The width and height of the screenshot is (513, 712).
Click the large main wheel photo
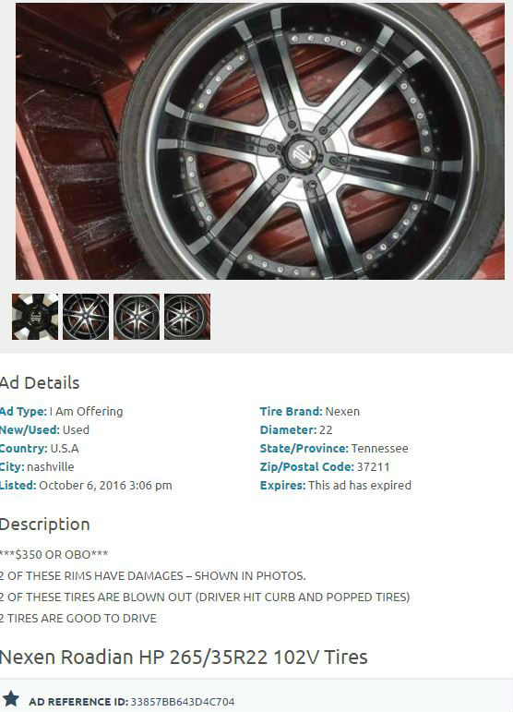[260, 141]
